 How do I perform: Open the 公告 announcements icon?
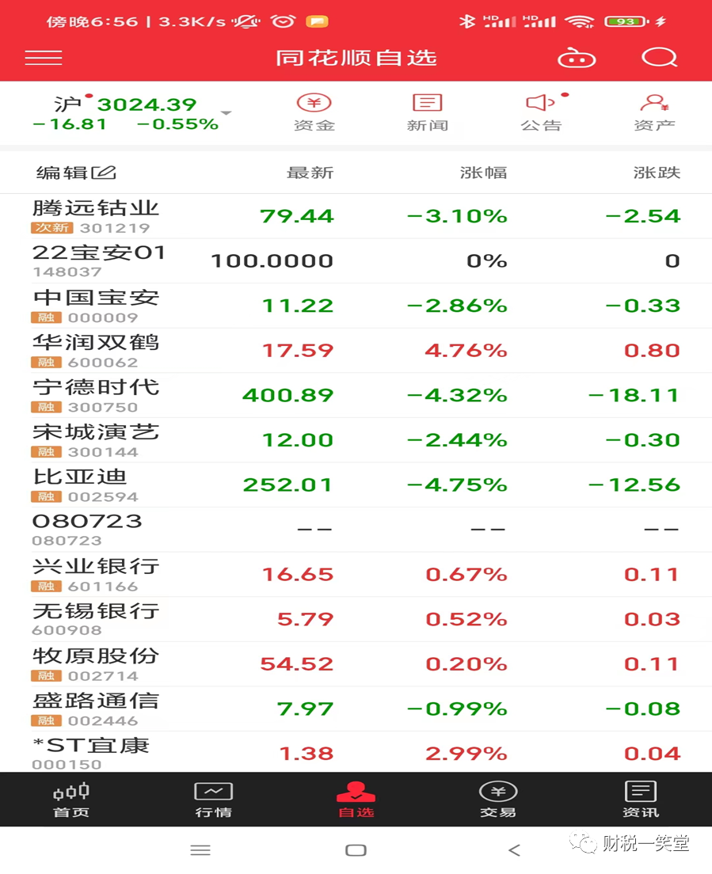pos(542,113)
